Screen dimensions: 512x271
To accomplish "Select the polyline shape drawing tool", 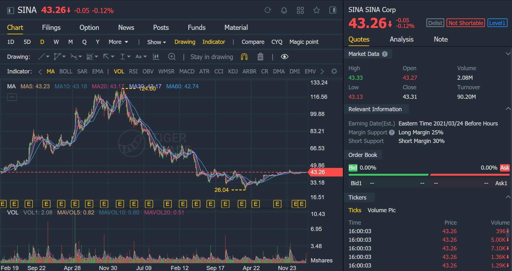I will tap(57, 57).
